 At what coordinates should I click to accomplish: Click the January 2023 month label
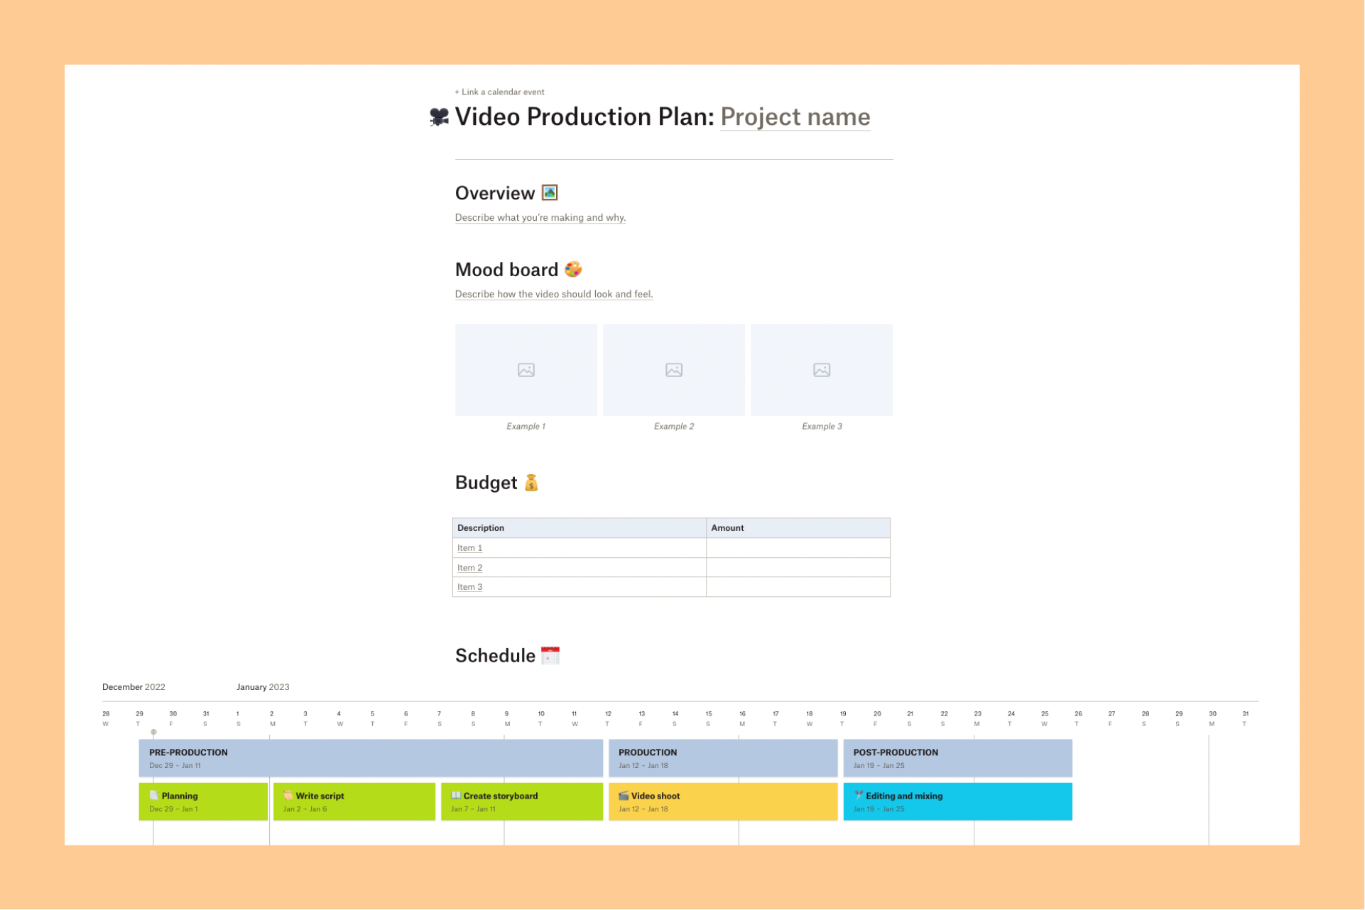pos(261,686)
